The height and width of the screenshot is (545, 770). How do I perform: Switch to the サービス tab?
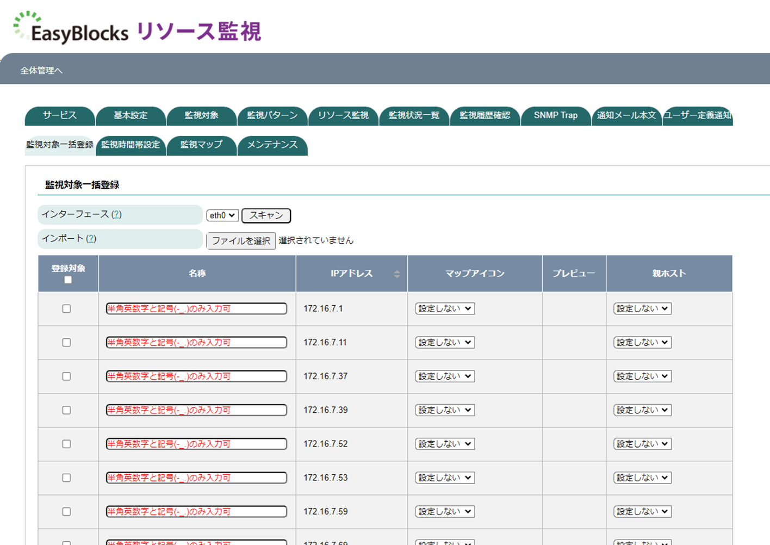pos(60,116)
